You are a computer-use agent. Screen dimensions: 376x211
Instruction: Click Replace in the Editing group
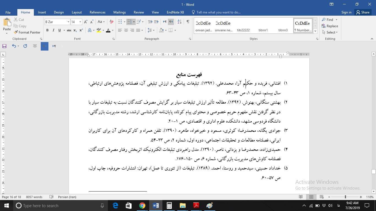click(330, 26)
